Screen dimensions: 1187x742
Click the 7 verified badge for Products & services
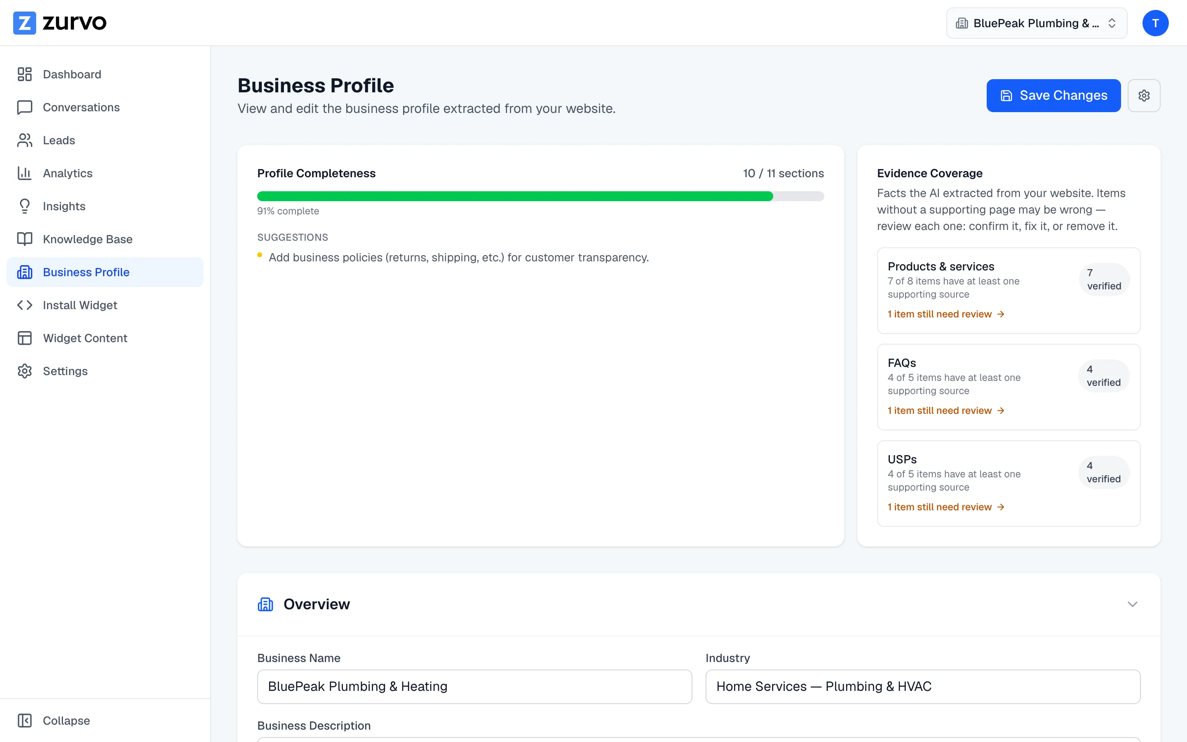tap(1104, 279)
